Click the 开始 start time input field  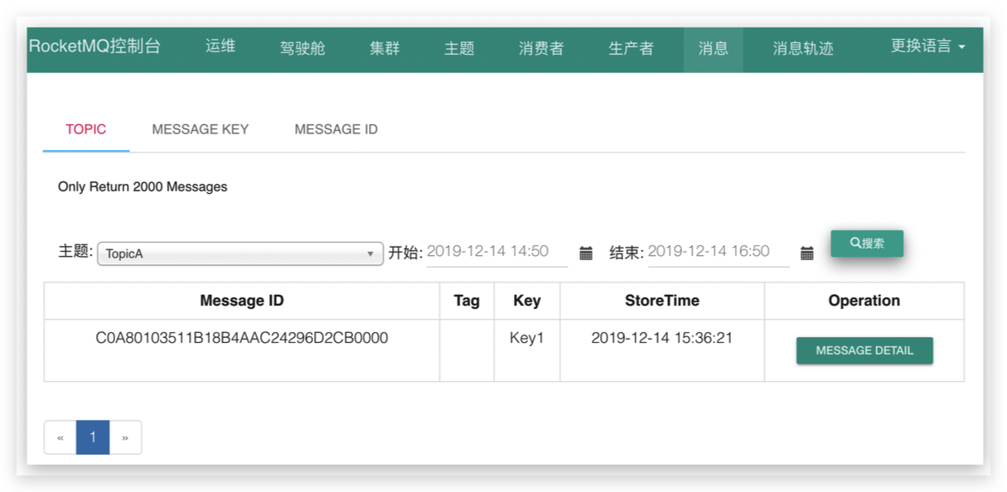(496, 251)
